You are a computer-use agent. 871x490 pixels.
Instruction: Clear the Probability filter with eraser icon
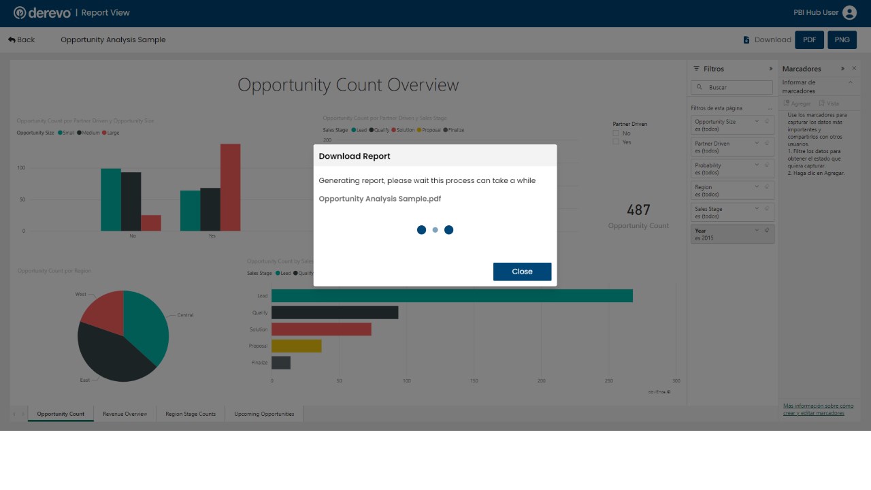[x=767, y=165]
